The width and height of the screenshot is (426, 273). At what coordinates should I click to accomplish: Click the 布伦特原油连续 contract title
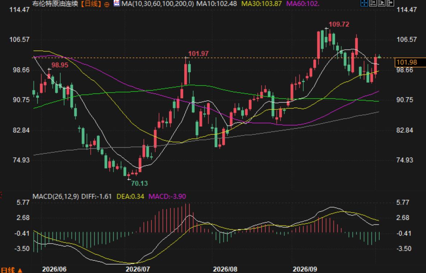tap(55, 4)
